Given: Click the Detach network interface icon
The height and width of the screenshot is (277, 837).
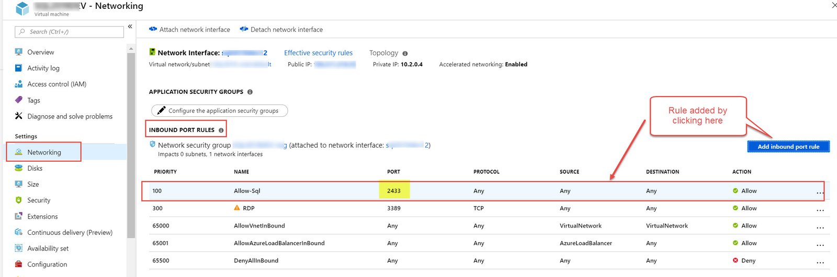Looking at the screenshot, I should [244, 29].
